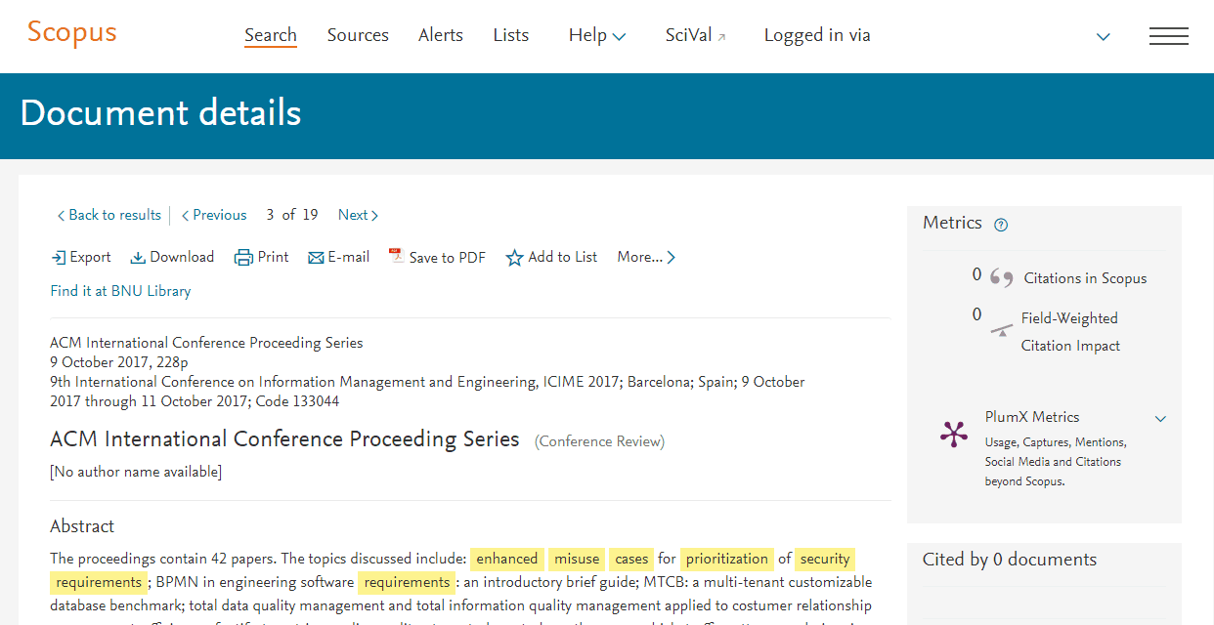Open the Alerts menu item
Screen dimensions: 1214x625
point(441,35)
